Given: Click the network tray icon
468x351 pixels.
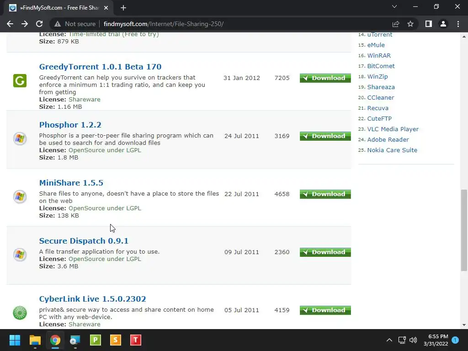Looking at the screenshot, I should click(402, 340).
